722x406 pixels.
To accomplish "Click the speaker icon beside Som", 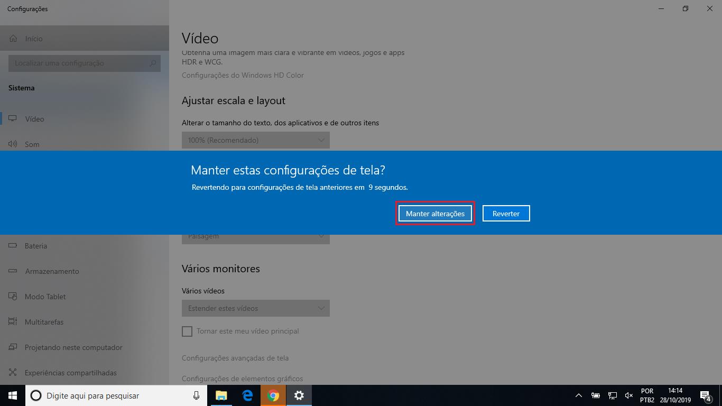I will 13,144.
